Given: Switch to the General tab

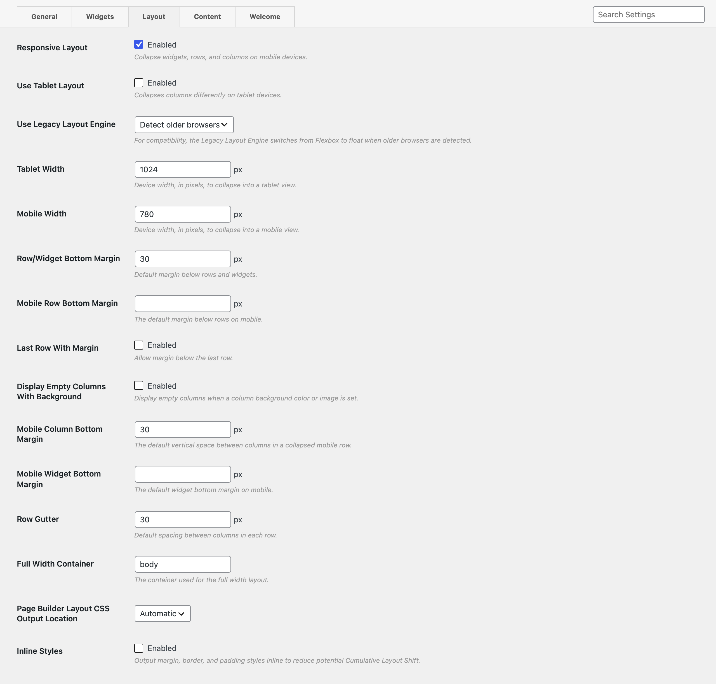Looking at the screenshot, I should 44,16.
